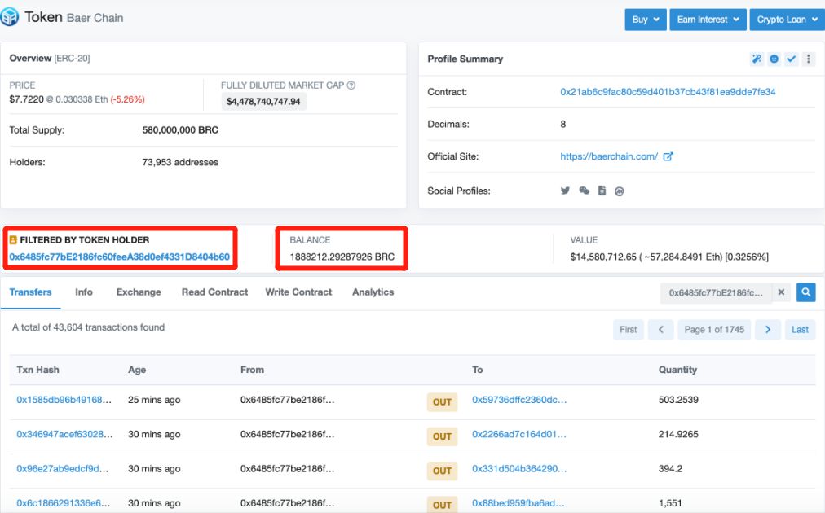The image size is (825, 513).
Task: Open recipient address 0x59736dffc2360dc...
Action: tap(519, 400)
